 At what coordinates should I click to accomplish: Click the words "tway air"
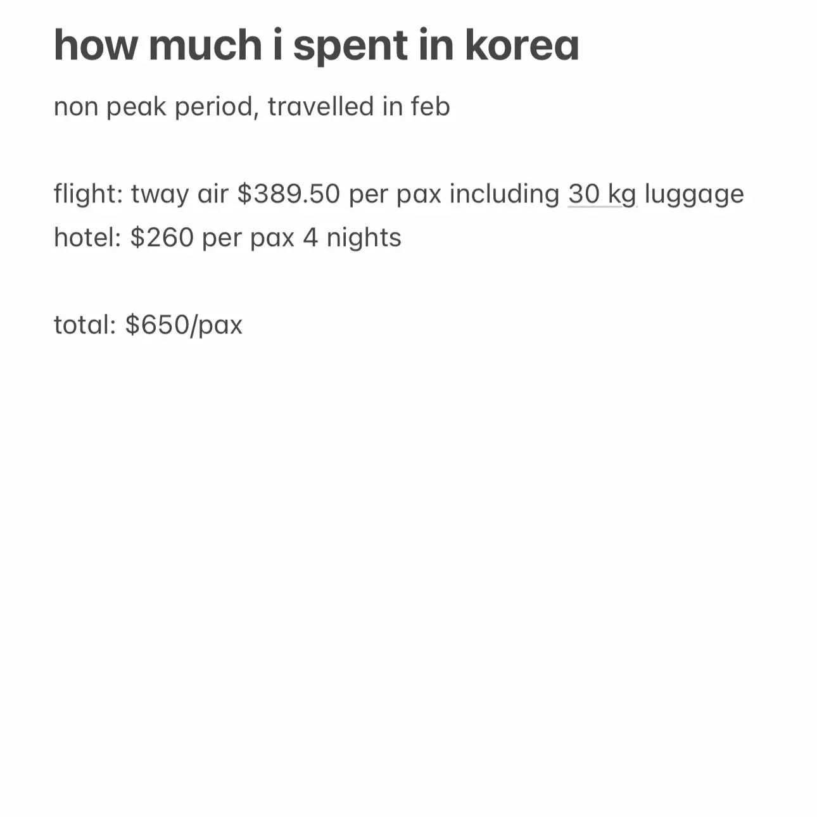coord(179,194)
